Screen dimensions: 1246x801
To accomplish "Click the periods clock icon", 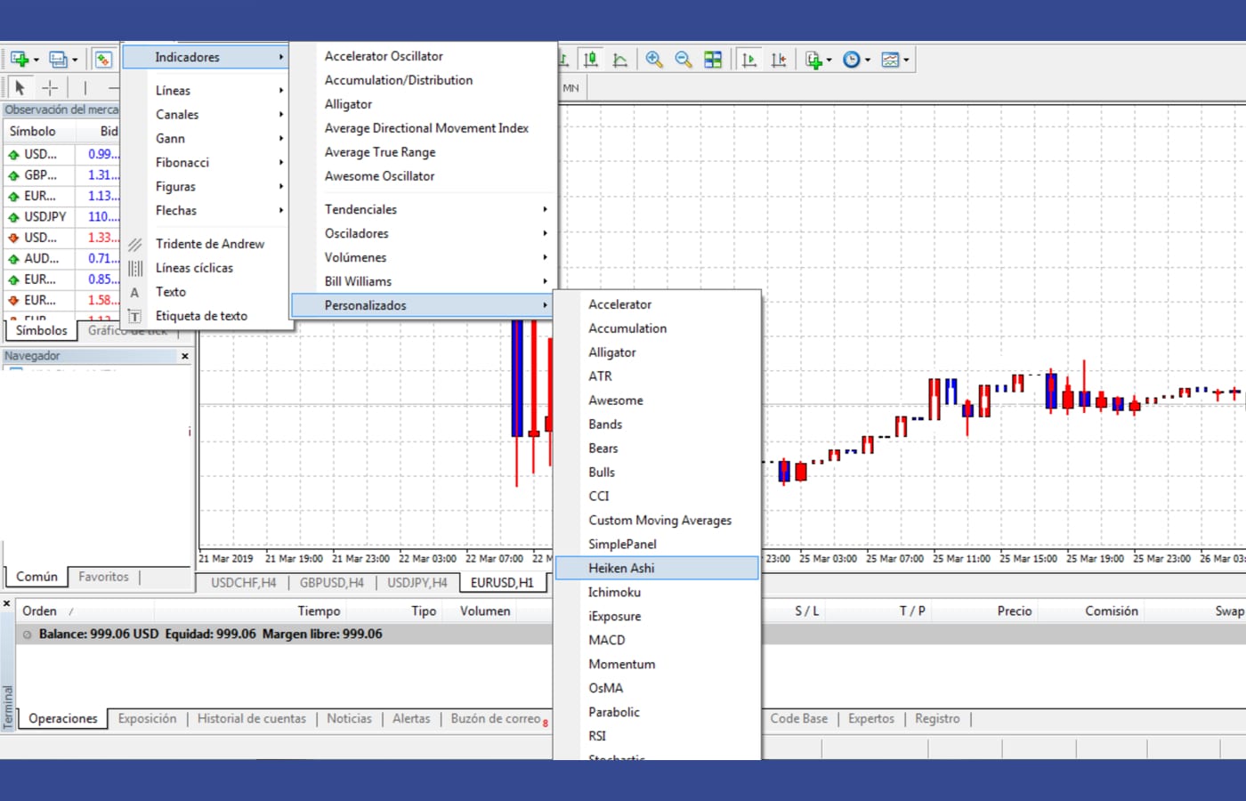I will pyautogui.click(x=852, y=60).
